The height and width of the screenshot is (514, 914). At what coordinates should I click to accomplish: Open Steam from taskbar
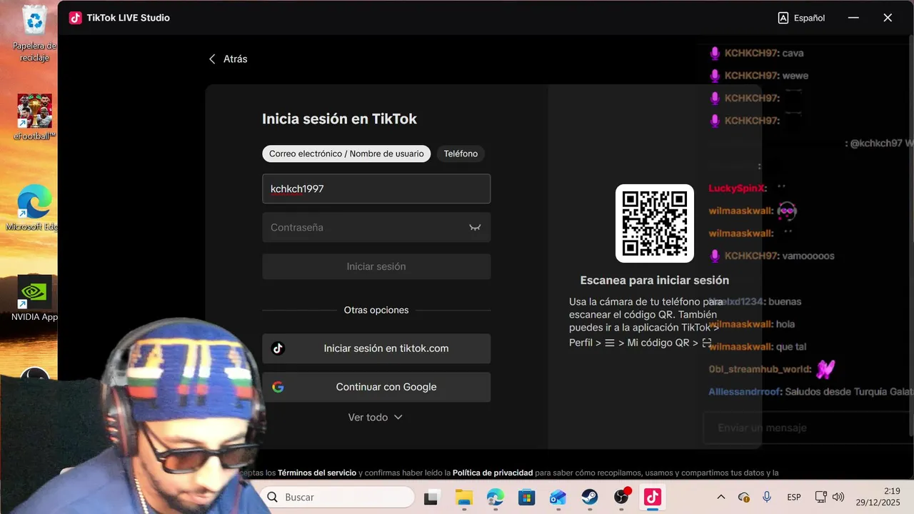[x=589, y=498]
